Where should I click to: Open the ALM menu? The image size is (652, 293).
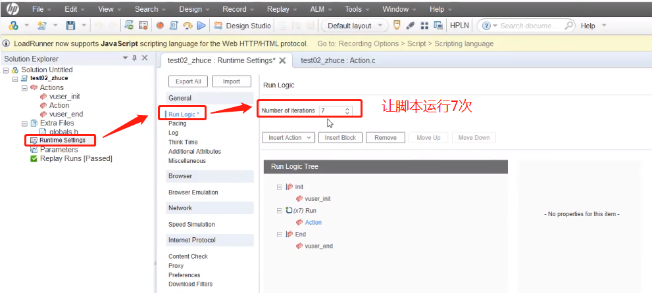point(322,9)
